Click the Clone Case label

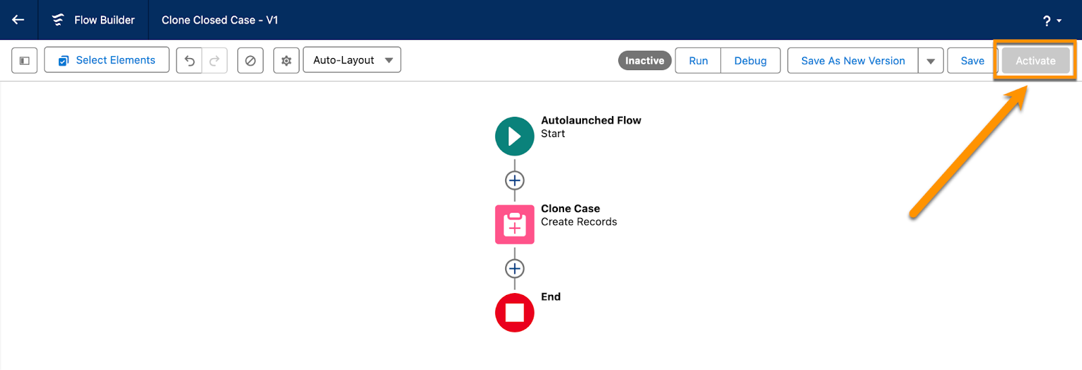click(x=570, y=209)
